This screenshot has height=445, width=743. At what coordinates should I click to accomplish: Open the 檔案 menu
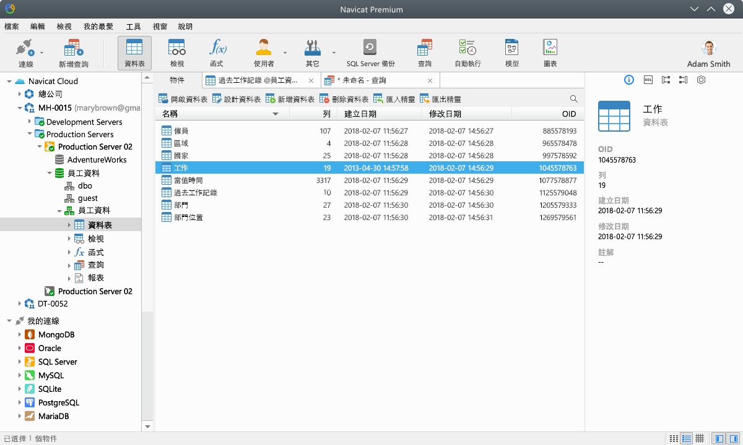click(11, 27)
